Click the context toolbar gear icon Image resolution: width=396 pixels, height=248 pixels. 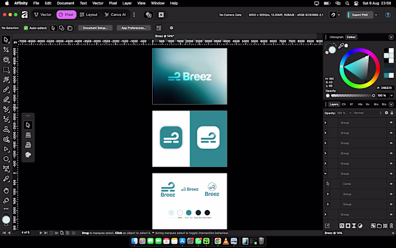point(171,28)
